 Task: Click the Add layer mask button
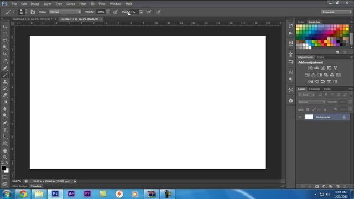(317, 187)
